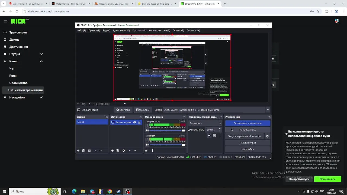
Task: Reload the browser page
Action: point(17,11)
